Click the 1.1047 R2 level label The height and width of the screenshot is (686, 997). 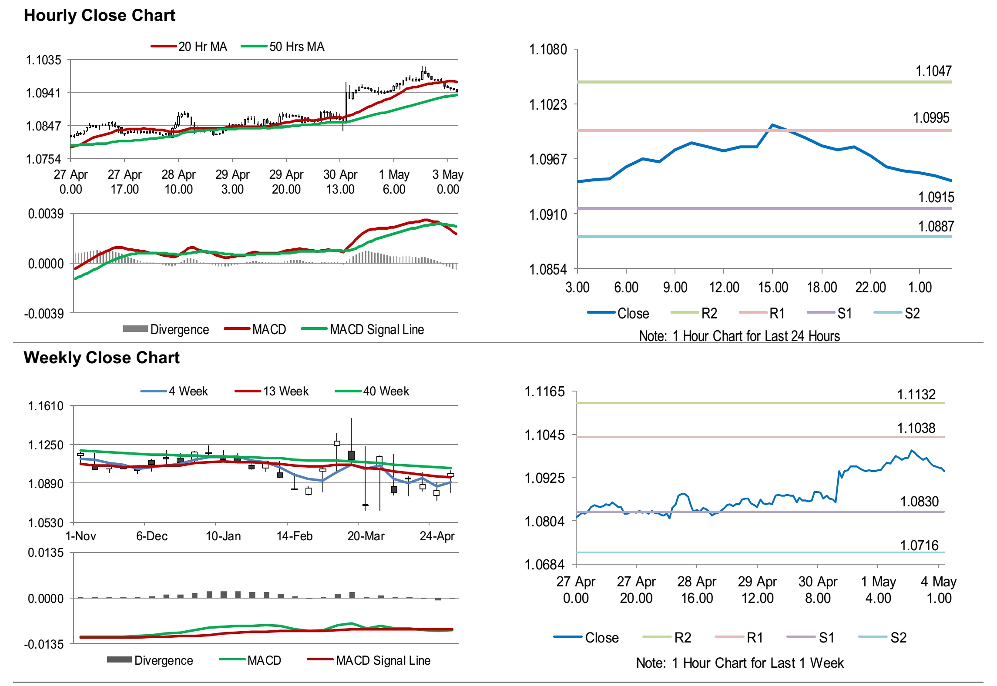933,71
